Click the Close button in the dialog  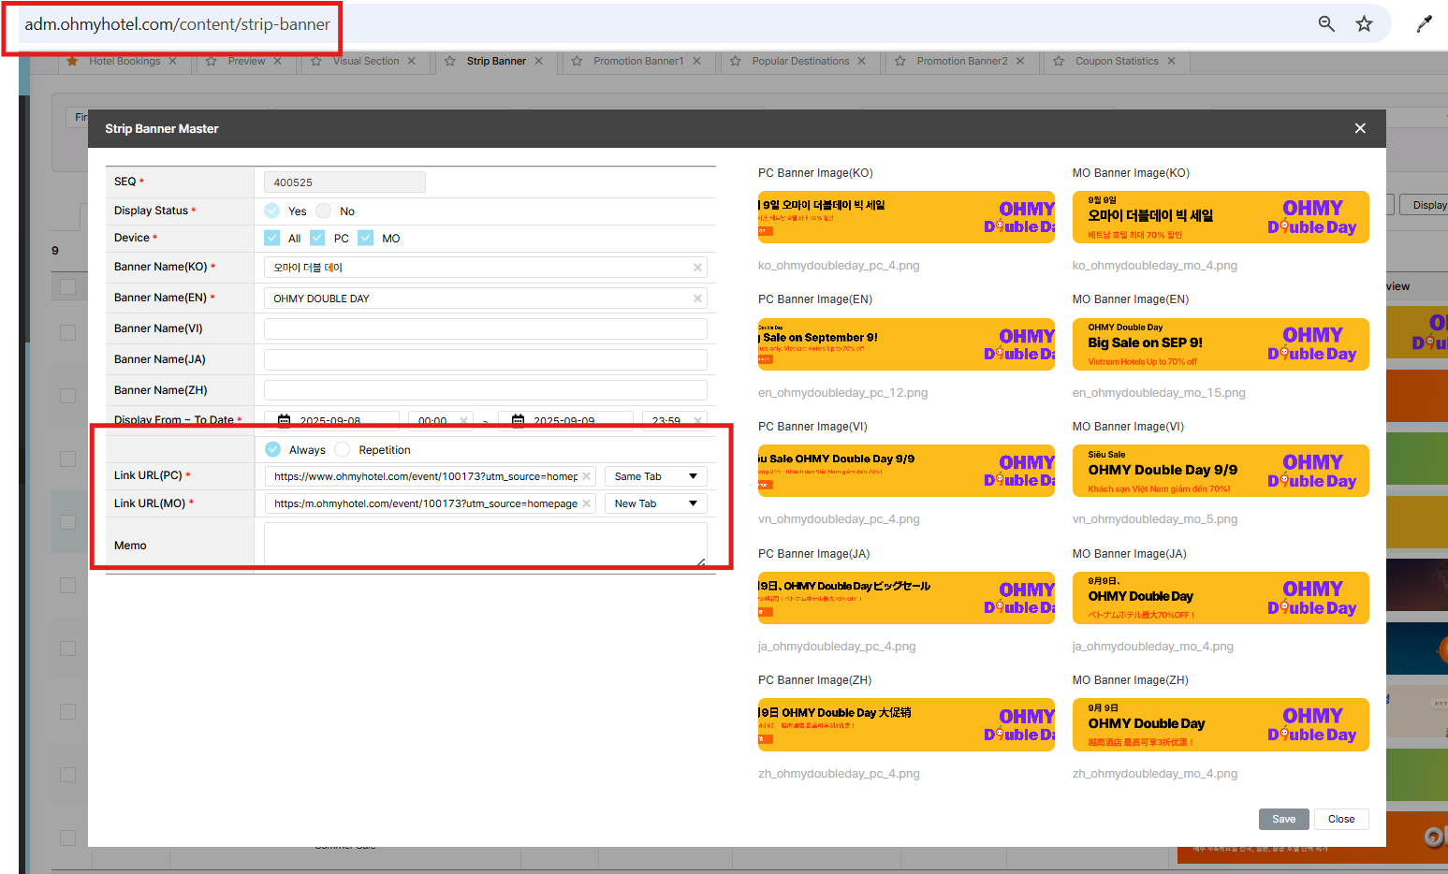pos(1341,819)
